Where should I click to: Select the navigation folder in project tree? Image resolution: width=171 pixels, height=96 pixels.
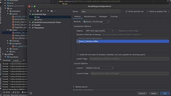coord(15,43)
